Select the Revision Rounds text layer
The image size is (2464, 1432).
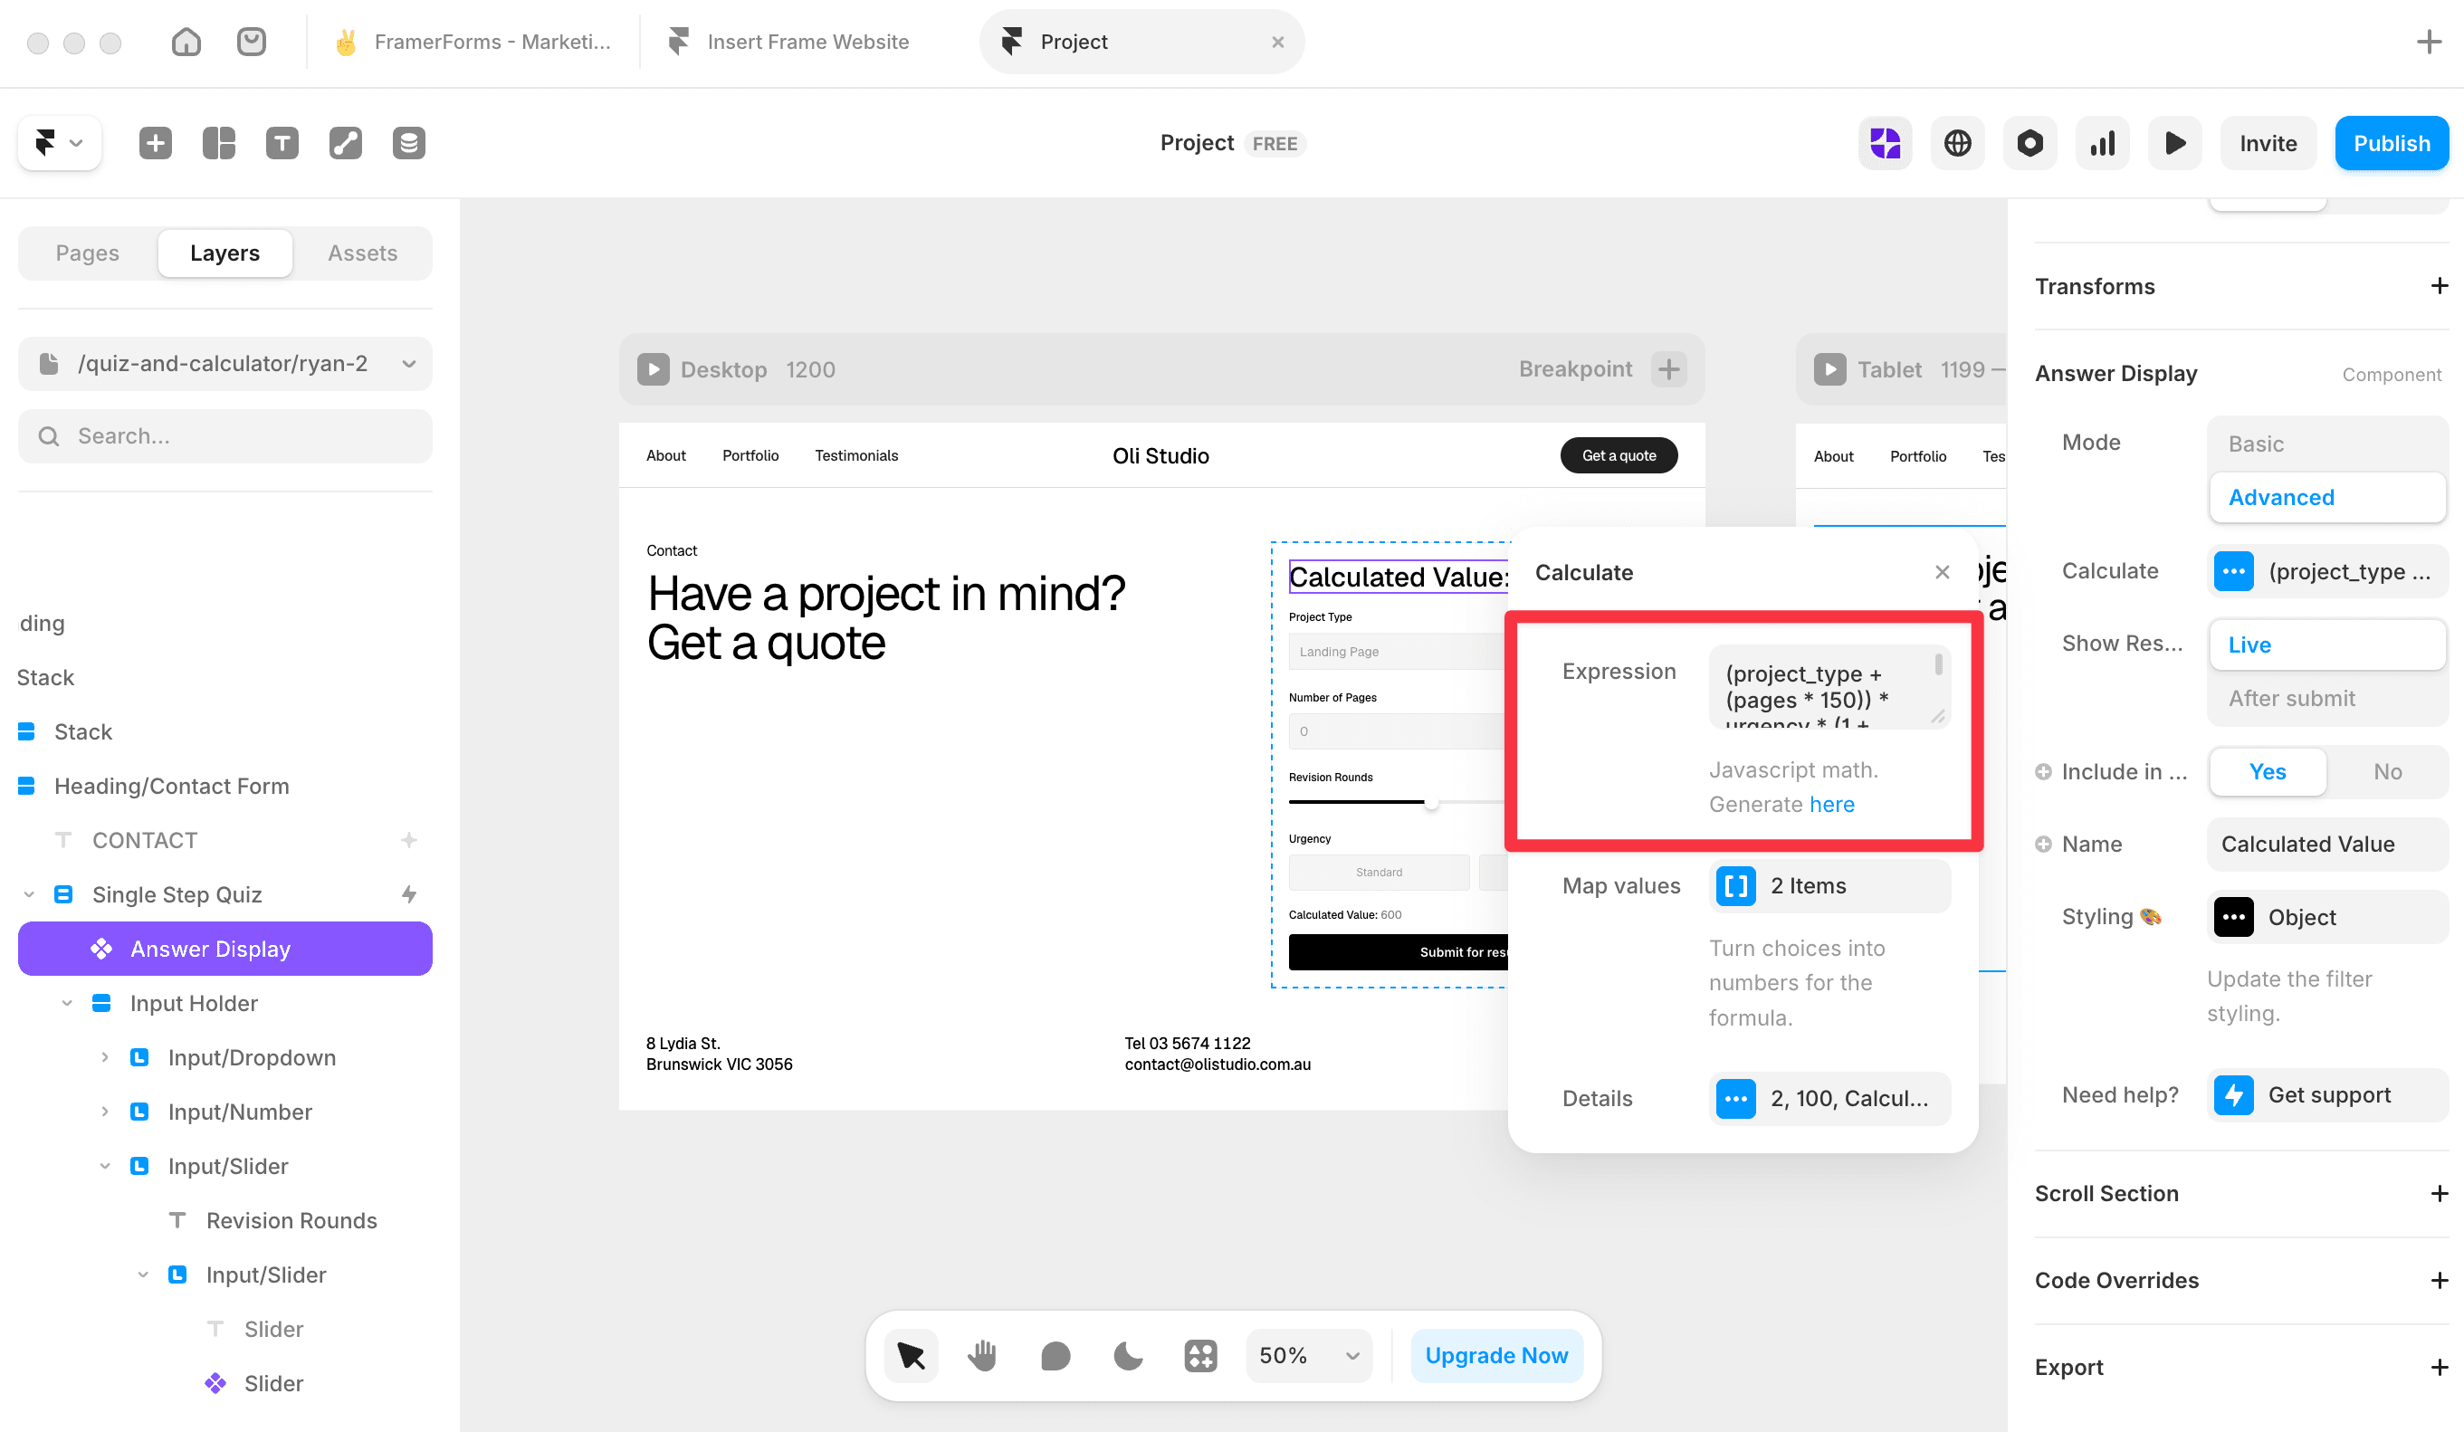pos(291,1220)
